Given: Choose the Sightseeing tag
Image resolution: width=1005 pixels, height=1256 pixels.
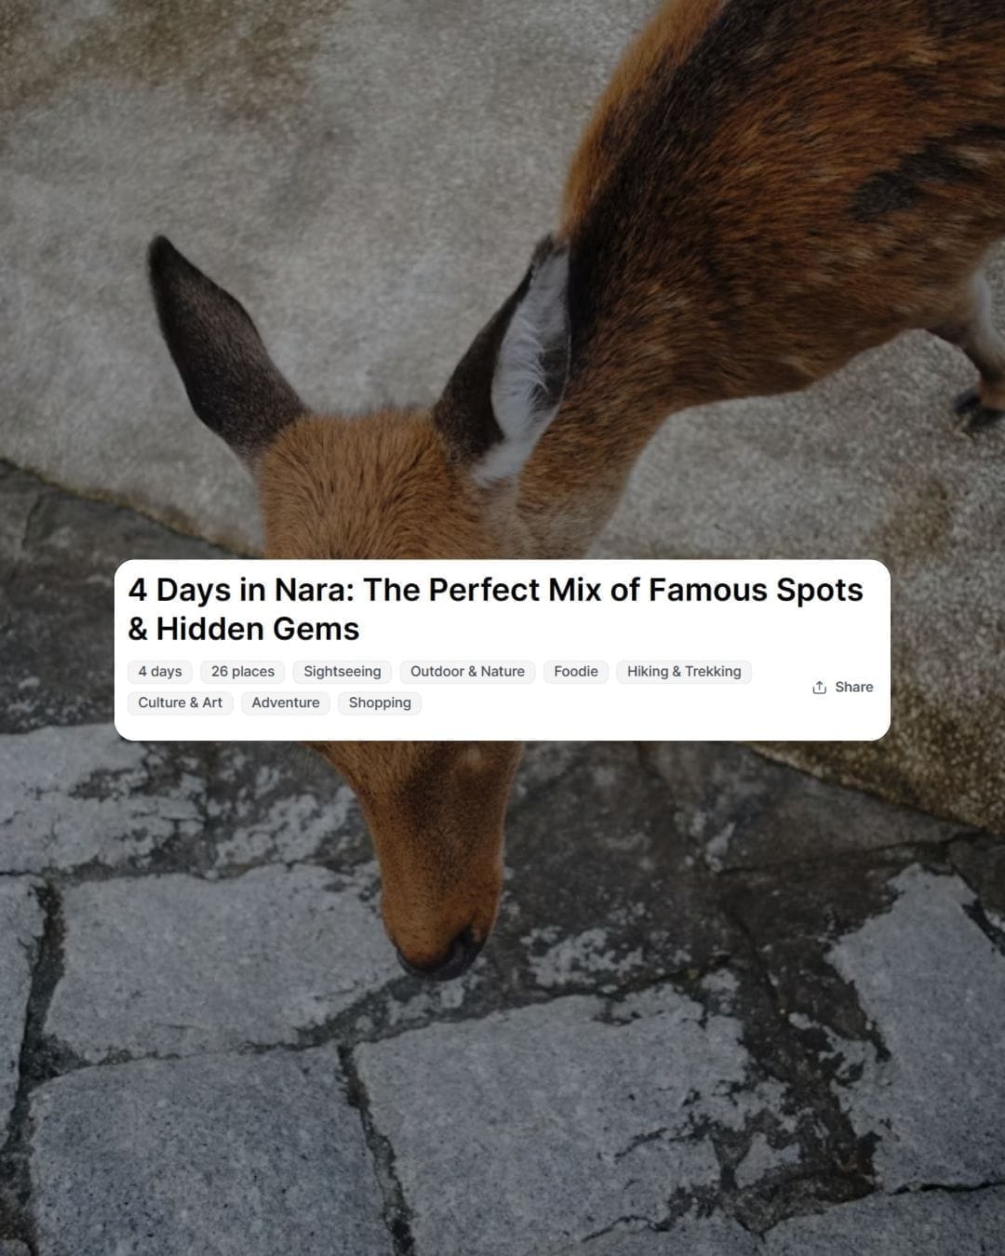Looking at the screenshot, I should (x=342, y=672).
